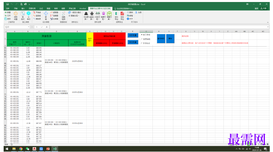The height and width of the screenshot is (152, 273).
Task: Open the green toolbox measuring tools icon
Action: coord(109,14)
